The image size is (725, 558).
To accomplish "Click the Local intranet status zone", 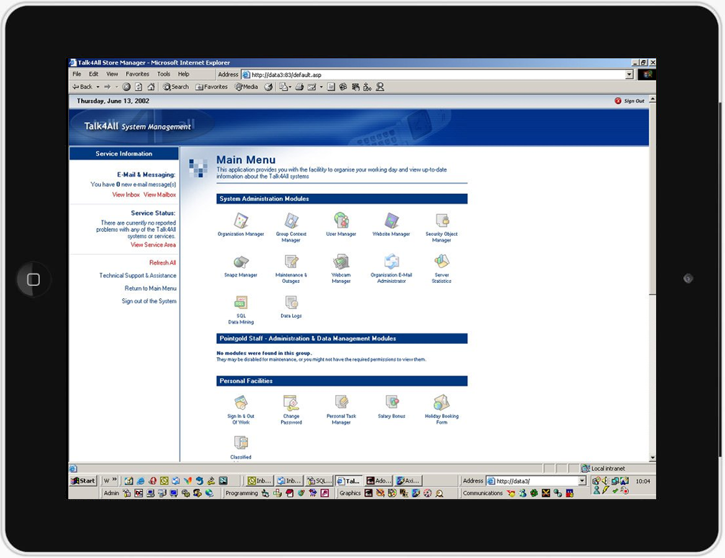I will tap(603, 468).
